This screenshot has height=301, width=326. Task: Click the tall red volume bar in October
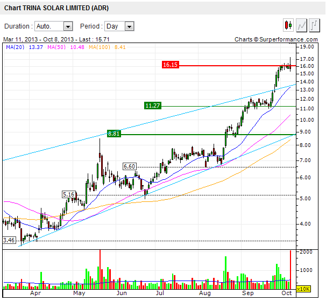coord(290,270)
